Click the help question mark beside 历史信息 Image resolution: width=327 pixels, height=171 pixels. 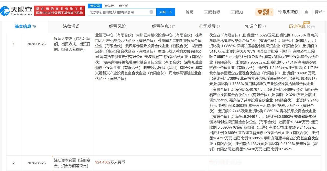tap(313, 27)
